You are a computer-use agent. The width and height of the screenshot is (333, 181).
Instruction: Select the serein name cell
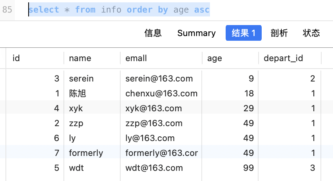pyautogui.click(x=81, y=78)
